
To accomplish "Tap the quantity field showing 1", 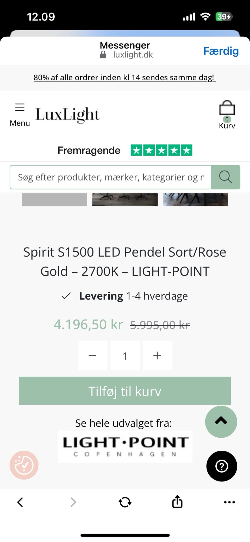I will (125, 356).
